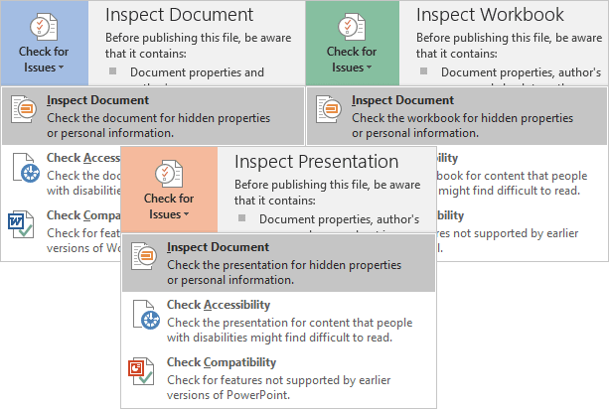Select Check Accessibility in the Word menu

(62, 174)
